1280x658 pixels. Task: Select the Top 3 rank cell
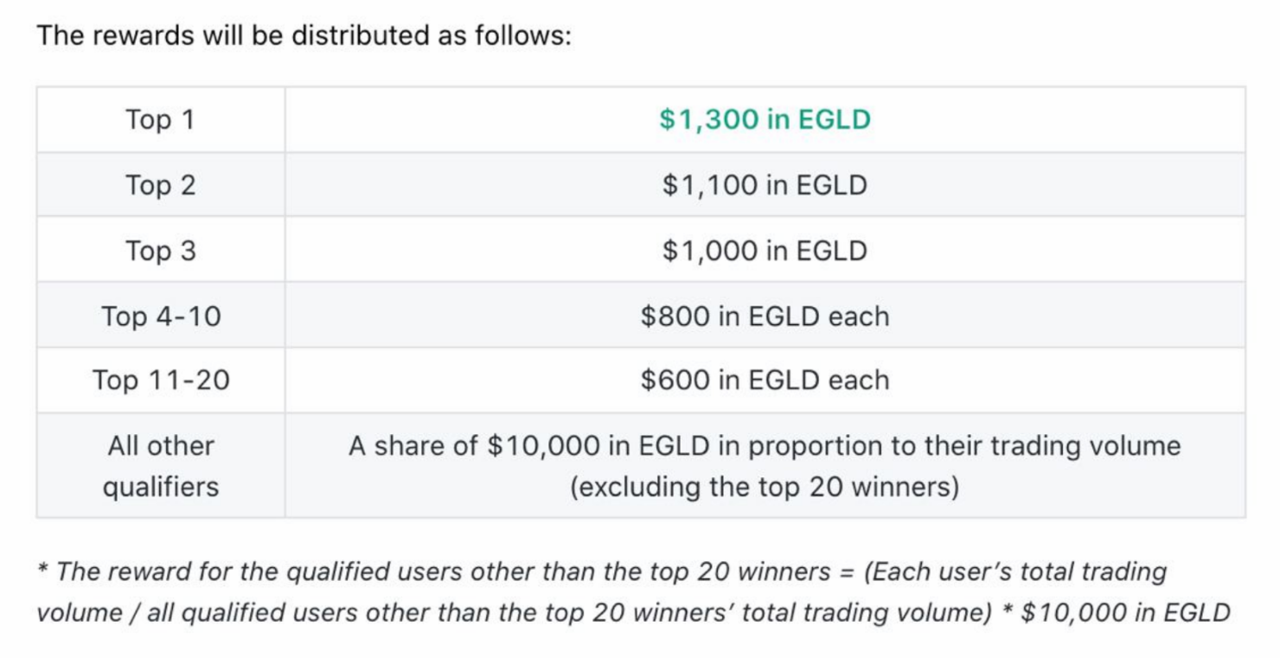(161, 251)
